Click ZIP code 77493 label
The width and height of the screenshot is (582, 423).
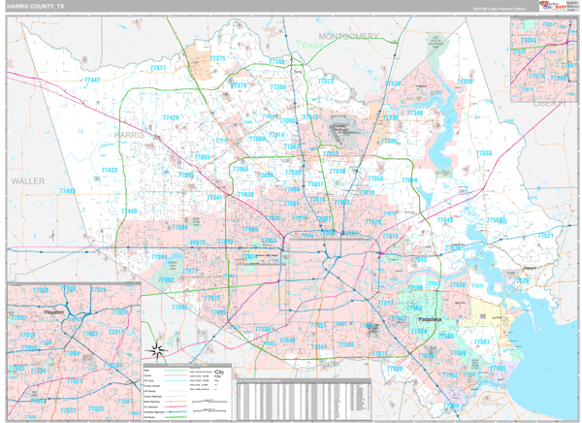tap(67, 191)
